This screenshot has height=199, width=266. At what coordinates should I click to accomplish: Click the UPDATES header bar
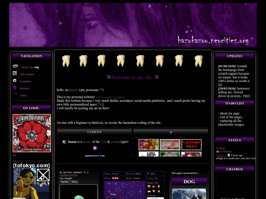coord(234,56)
